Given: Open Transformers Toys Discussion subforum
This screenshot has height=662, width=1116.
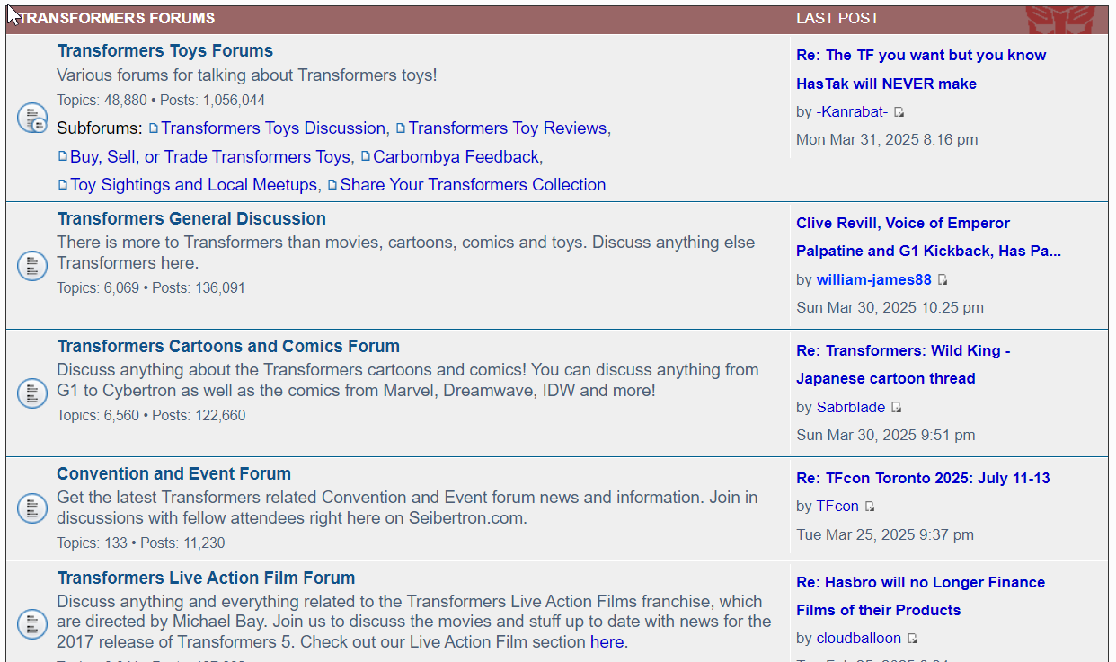Looking at the screenshot, I should (x=272, y=128).
